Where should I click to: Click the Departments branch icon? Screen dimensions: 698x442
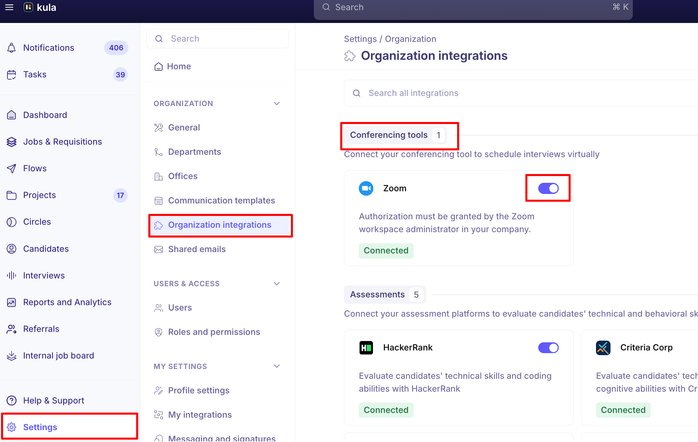point(158,152)
